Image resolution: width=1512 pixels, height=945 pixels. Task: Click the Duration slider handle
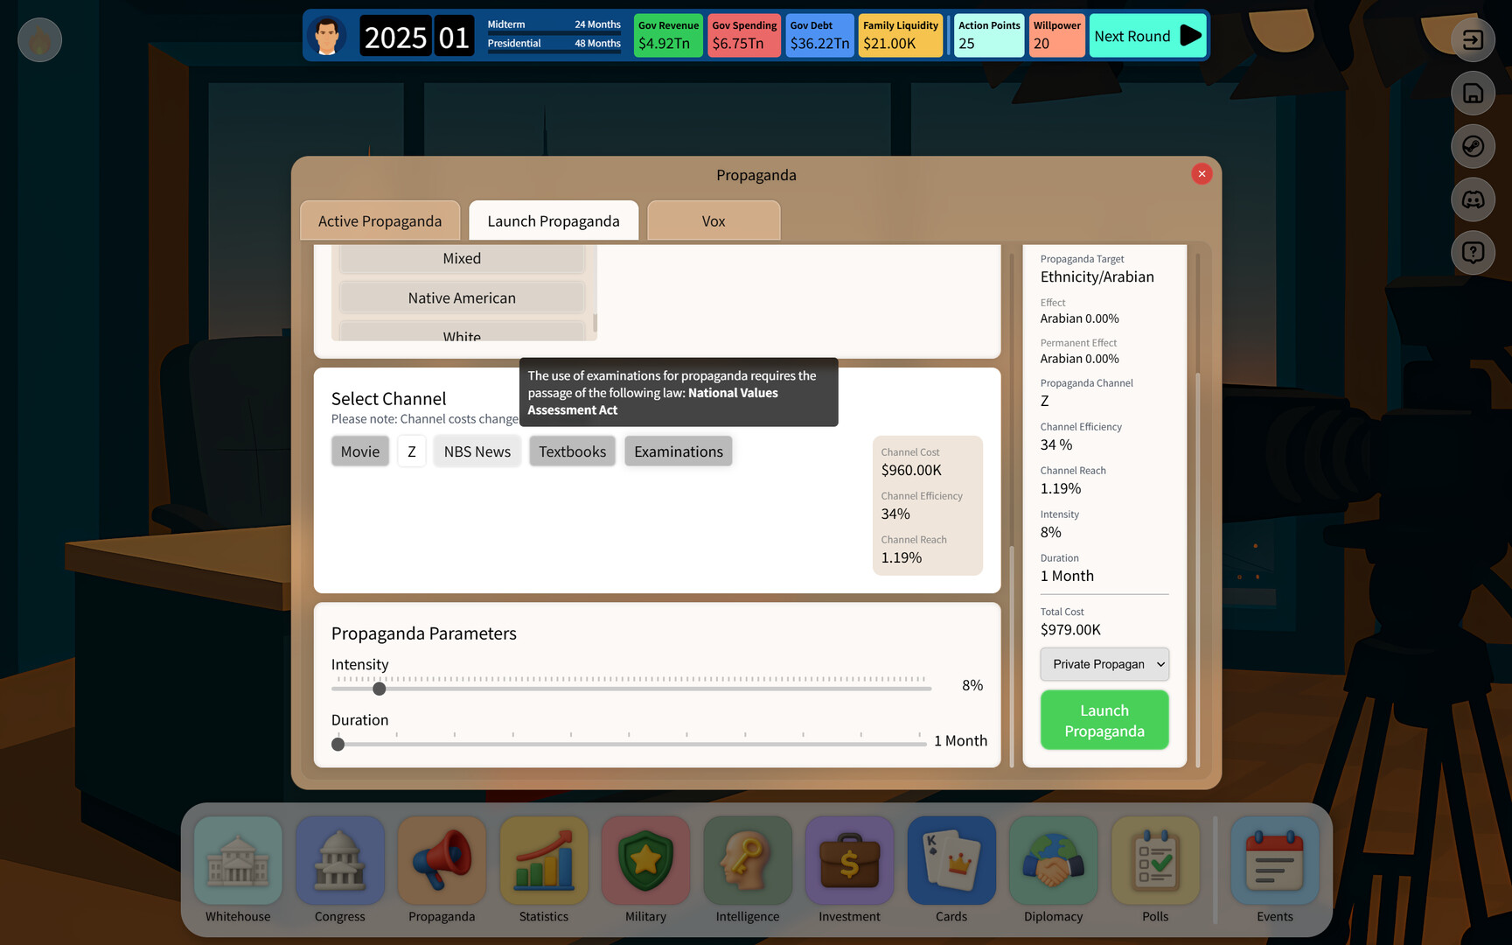[338, 744]
